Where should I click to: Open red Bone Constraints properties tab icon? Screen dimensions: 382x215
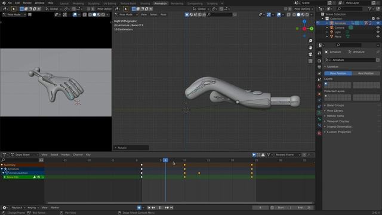319,133
